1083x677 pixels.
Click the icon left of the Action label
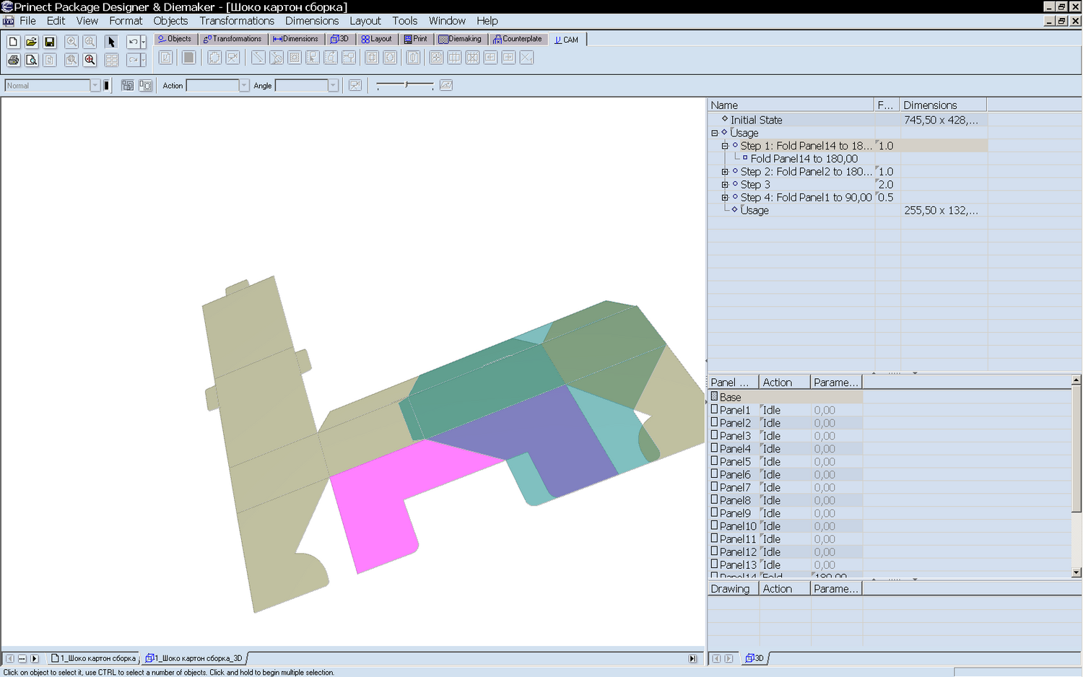point(146,85)
